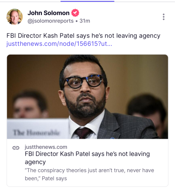Click the justthenews.com domain in card
This screenshot has height=188, width=175.
pos(46,147)
